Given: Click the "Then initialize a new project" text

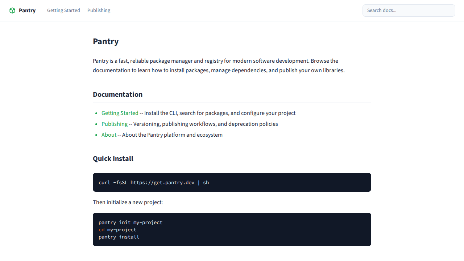Looking at the screenshot, I should [128, 202].
